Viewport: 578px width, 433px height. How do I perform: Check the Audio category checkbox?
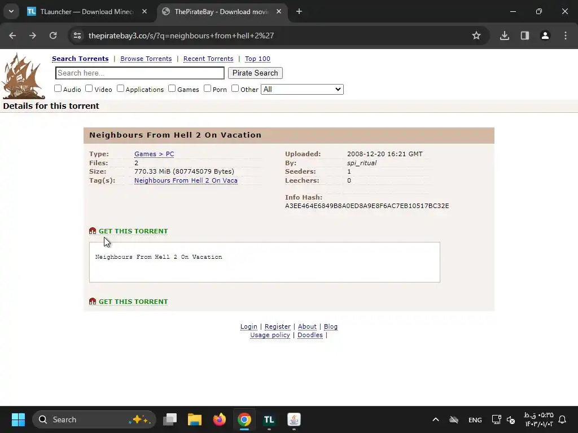(58, 89)
